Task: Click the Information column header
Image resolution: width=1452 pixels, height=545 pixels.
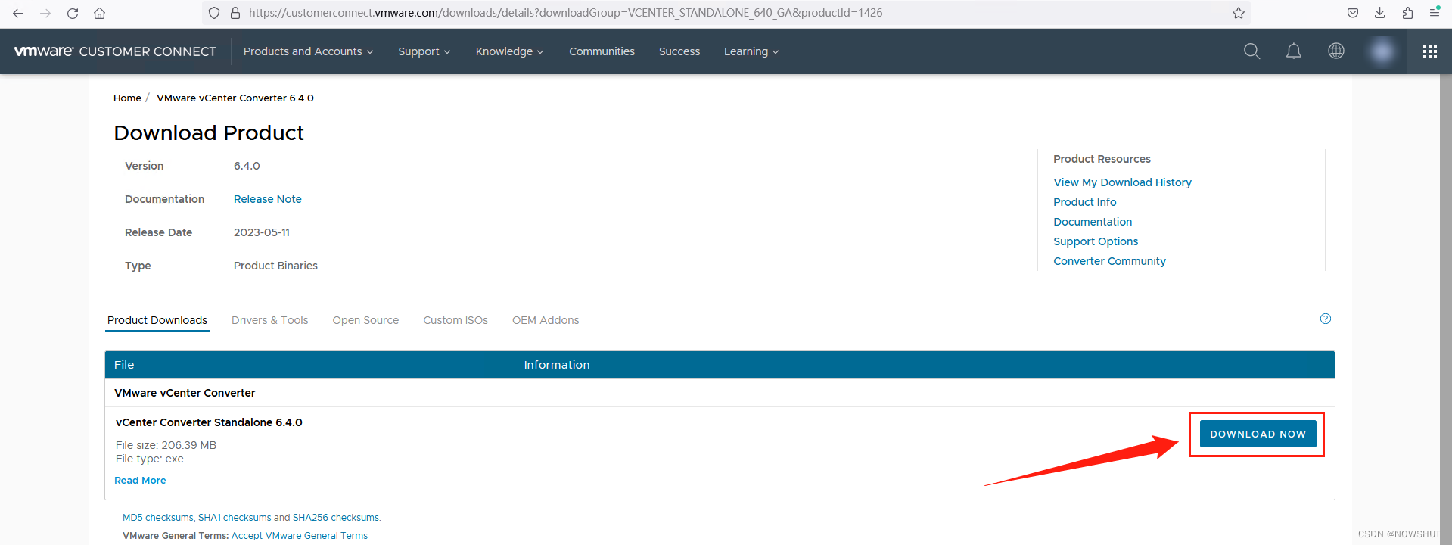Action: click(x=557, y=365)
